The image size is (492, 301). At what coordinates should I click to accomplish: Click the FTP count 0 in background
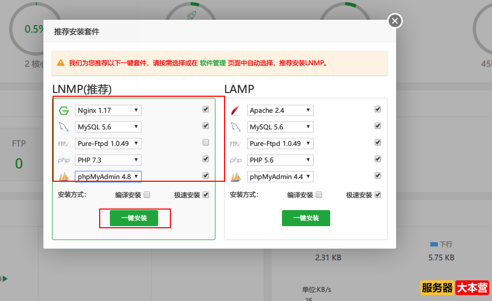pos(19,164)
